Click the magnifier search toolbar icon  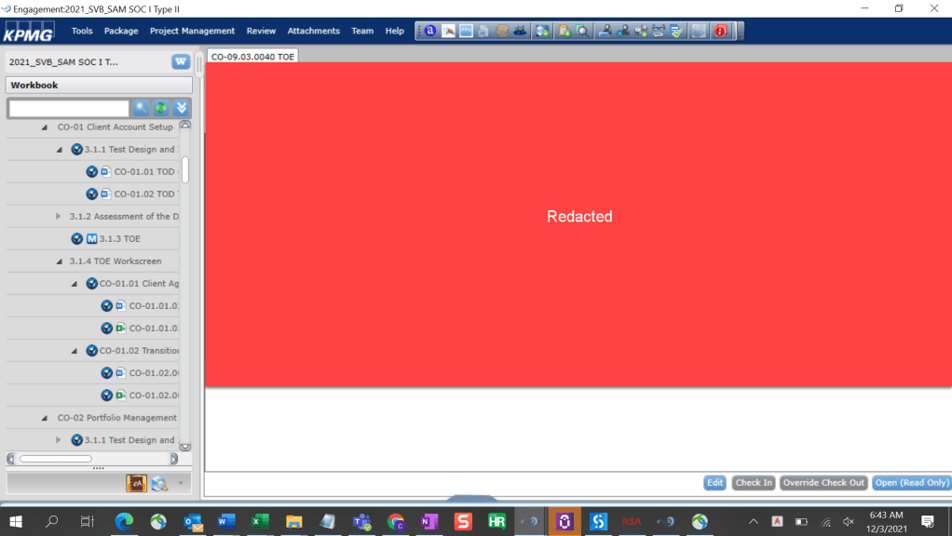[582, 31]
